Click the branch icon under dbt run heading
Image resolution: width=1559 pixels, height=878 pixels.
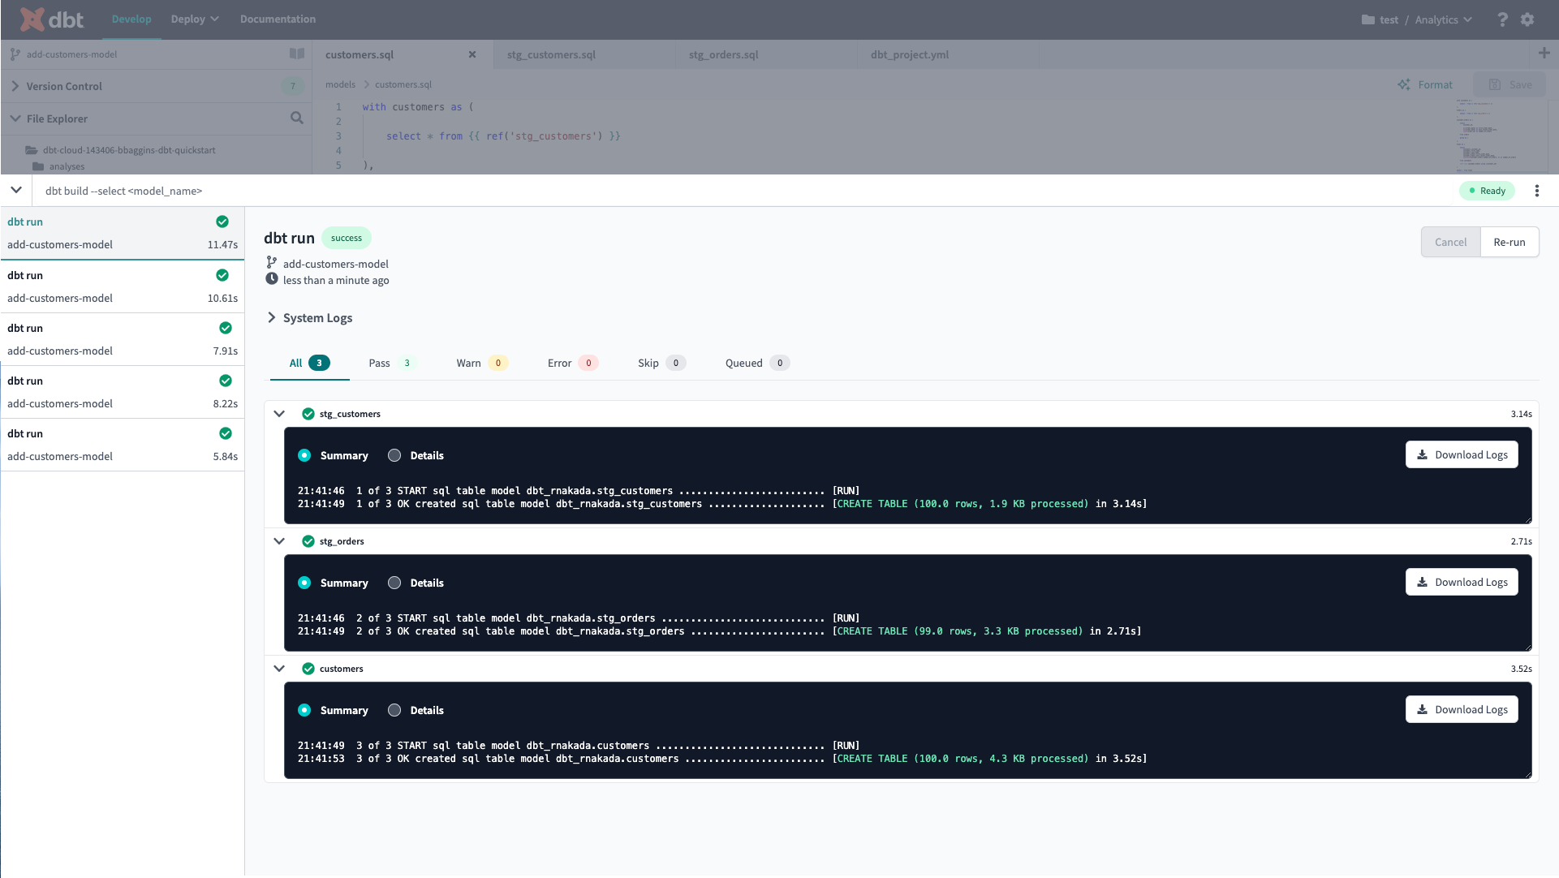(272, 263)
